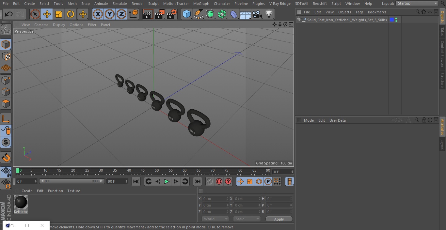Image resolution: width=446 pixels, height=230 pixels.
Task: Render to Picture Viewer
Action: click(x=160, y=14)
